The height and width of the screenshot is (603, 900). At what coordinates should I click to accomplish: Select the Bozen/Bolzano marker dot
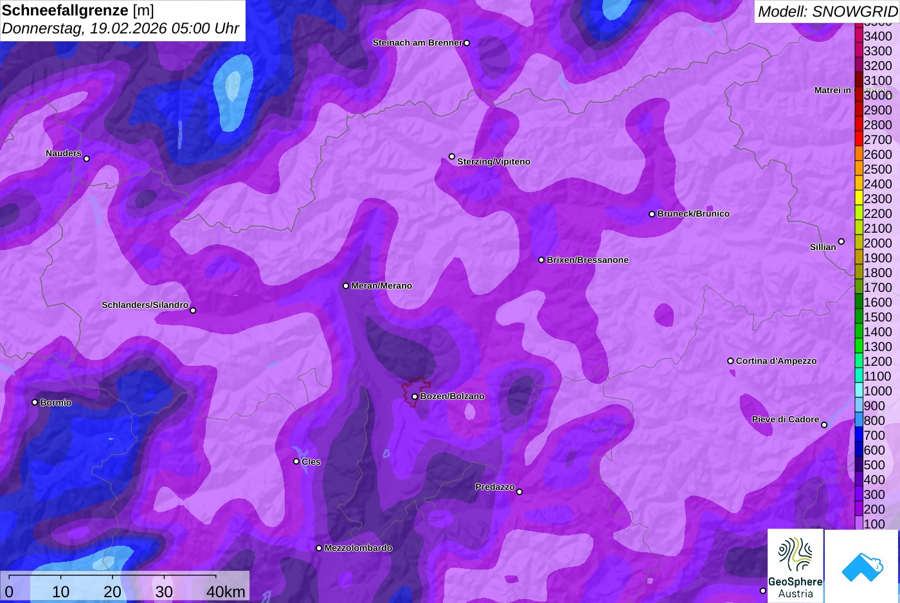415,397
